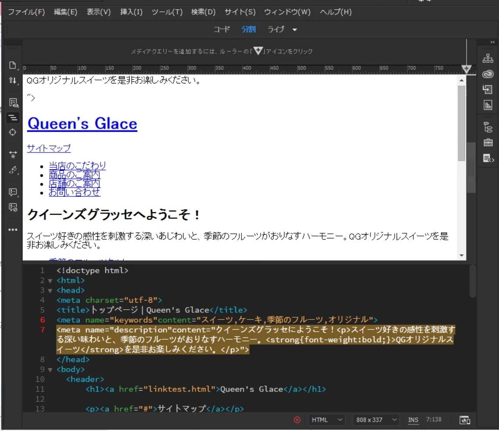Image resolution: width=499 pixels, height=431 pixels.
Task: Click the collapse full tag icon
Action: point(13,155)
